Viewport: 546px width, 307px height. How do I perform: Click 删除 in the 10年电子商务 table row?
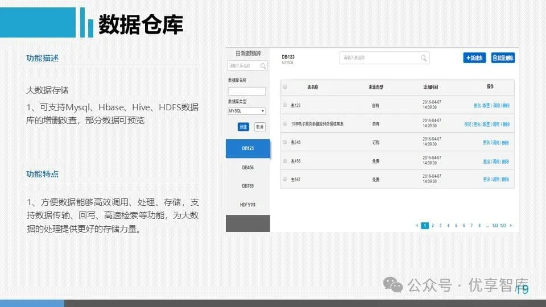[506, 125]
